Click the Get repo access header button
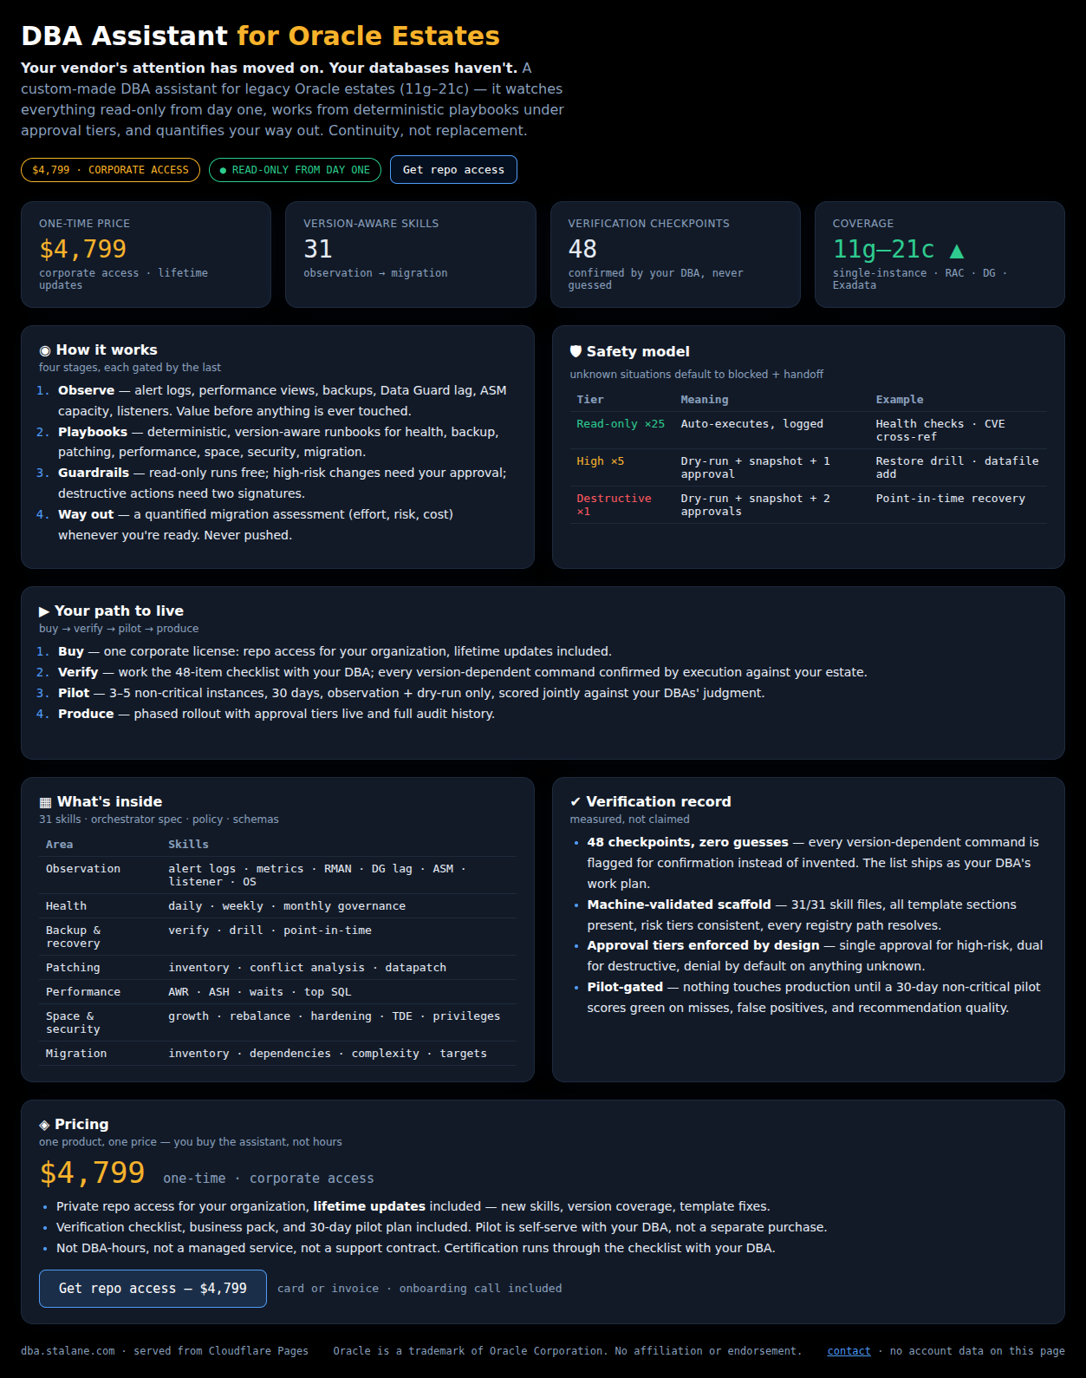 click(453, 170)
